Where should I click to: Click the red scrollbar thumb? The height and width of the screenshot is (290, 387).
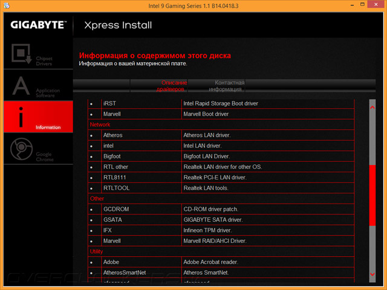click(372, 195)
